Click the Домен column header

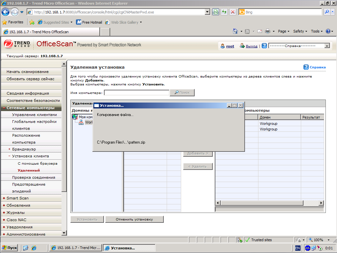coord(279,117)
